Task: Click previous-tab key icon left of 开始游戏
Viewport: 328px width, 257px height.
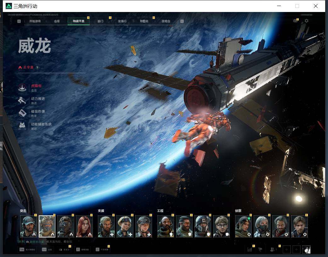Action: pyautogui.click(x=19, y=21)
